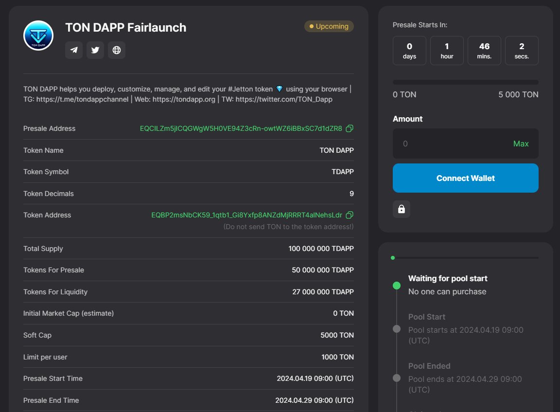The height and width of the screenshot is (412, 560).
Task: Click the Tokens For Liquidity value 27 000 000 TDAPP
Action: click(x=323, y=292)
